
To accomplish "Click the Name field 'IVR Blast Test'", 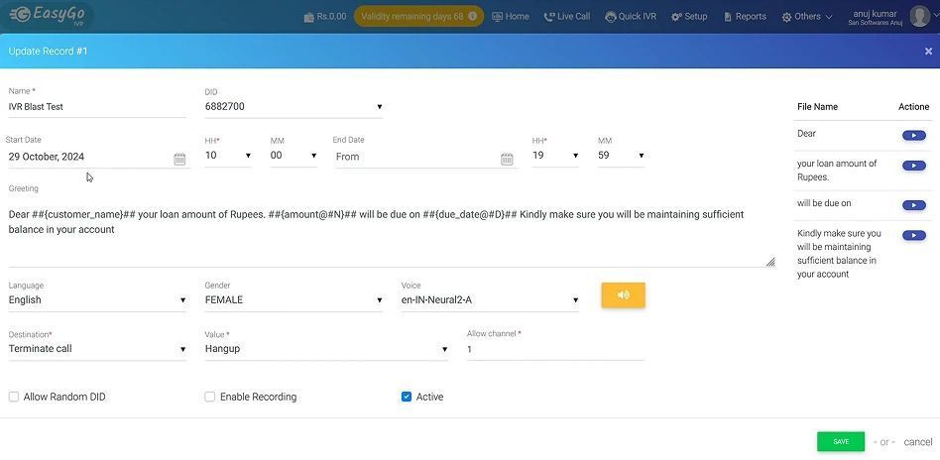I will [97, 107].
